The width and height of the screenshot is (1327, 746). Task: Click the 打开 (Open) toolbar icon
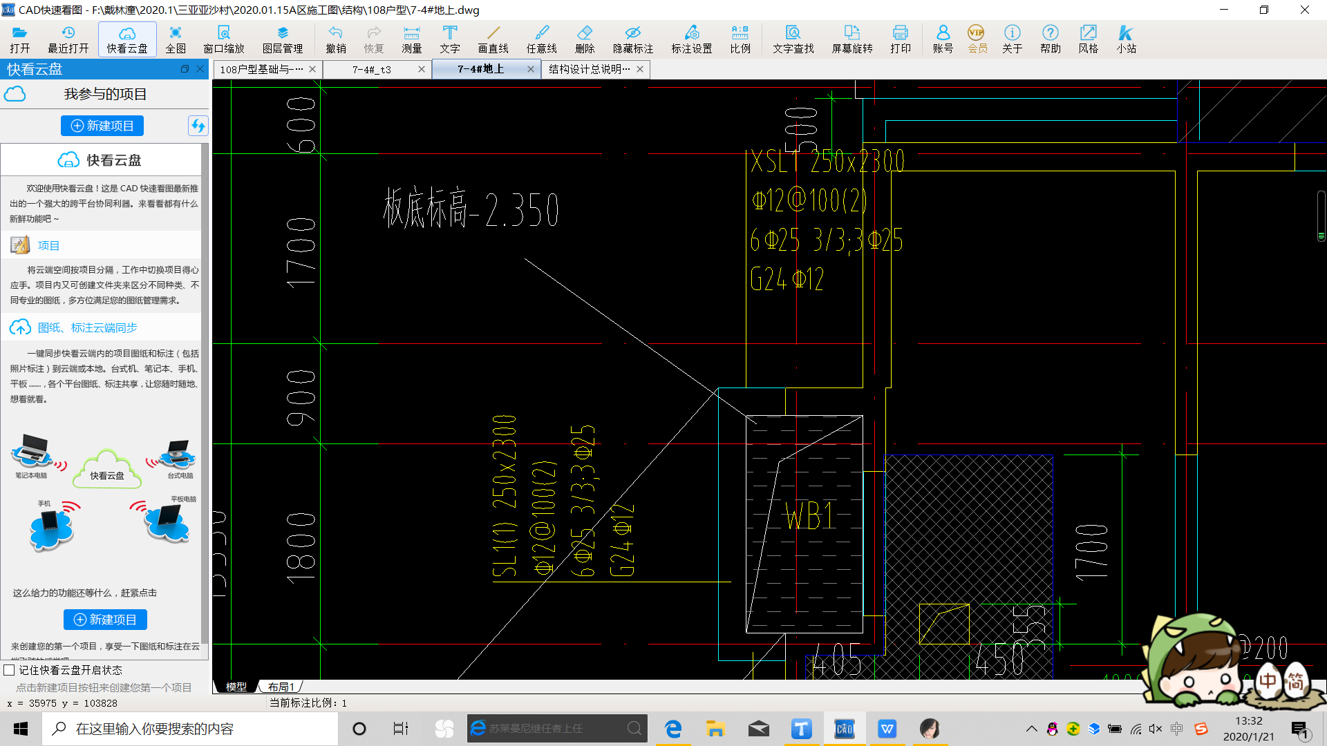(x=20, y=39)
